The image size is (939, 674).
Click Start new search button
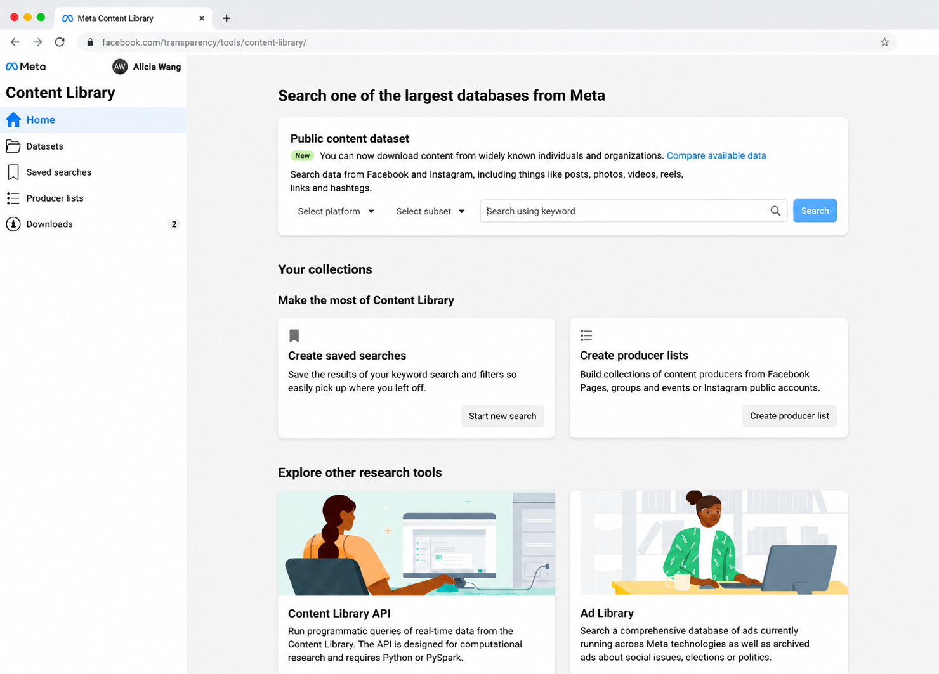click(x=502, y=416)
